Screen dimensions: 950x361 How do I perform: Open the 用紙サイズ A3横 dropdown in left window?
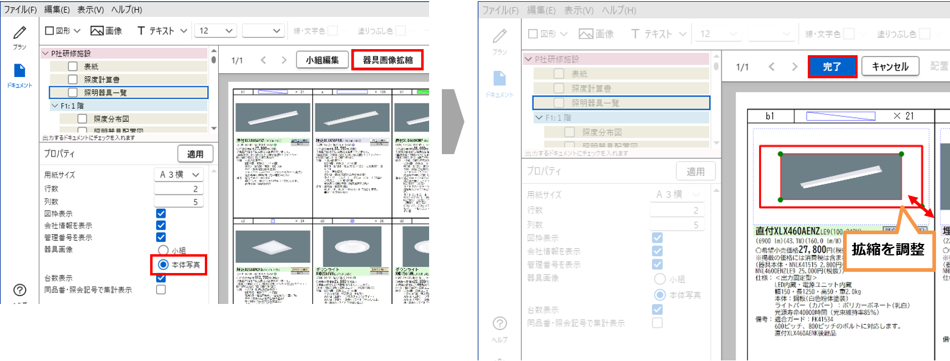point(179,175)
